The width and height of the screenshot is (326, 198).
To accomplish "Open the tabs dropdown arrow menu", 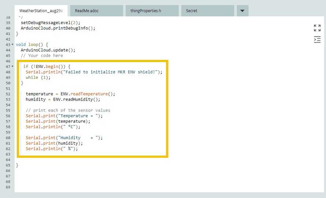I will click(x=242, y=11).
